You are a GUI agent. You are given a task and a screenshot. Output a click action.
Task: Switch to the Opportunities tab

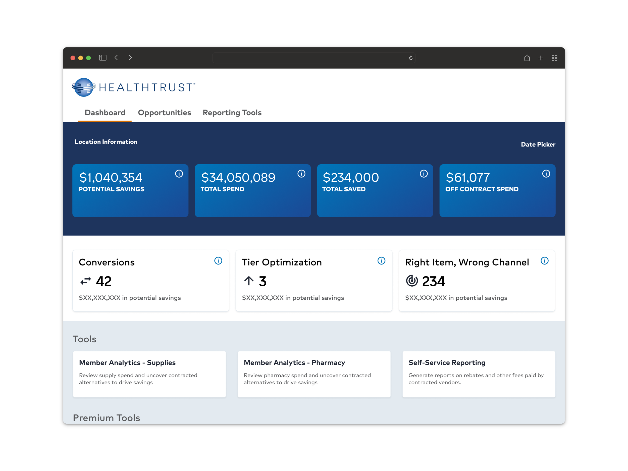pyautogui.click(x=164, y=113)
